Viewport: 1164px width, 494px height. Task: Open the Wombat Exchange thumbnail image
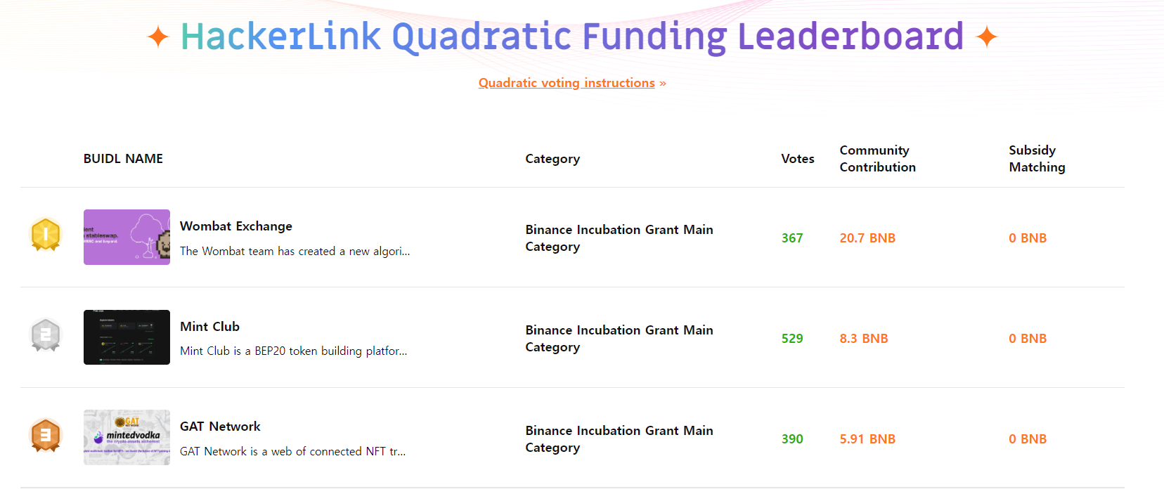(127, 238)
